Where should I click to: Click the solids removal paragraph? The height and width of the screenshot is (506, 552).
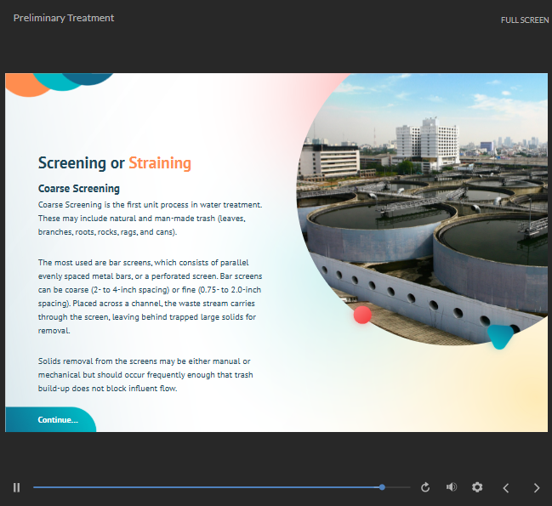pos(145,375)
